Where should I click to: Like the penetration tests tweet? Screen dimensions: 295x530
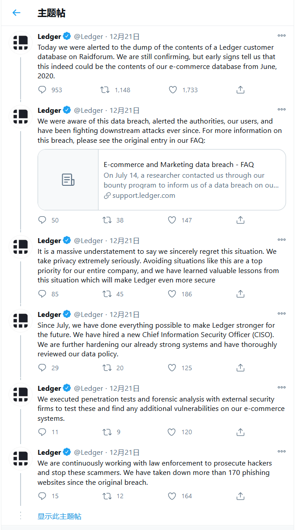[172, 432]
